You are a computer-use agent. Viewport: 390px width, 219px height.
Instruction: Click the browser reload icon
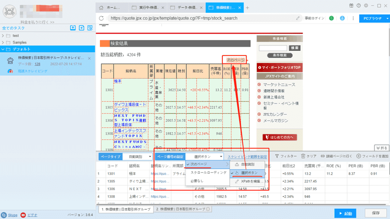(x=101, y=18)
